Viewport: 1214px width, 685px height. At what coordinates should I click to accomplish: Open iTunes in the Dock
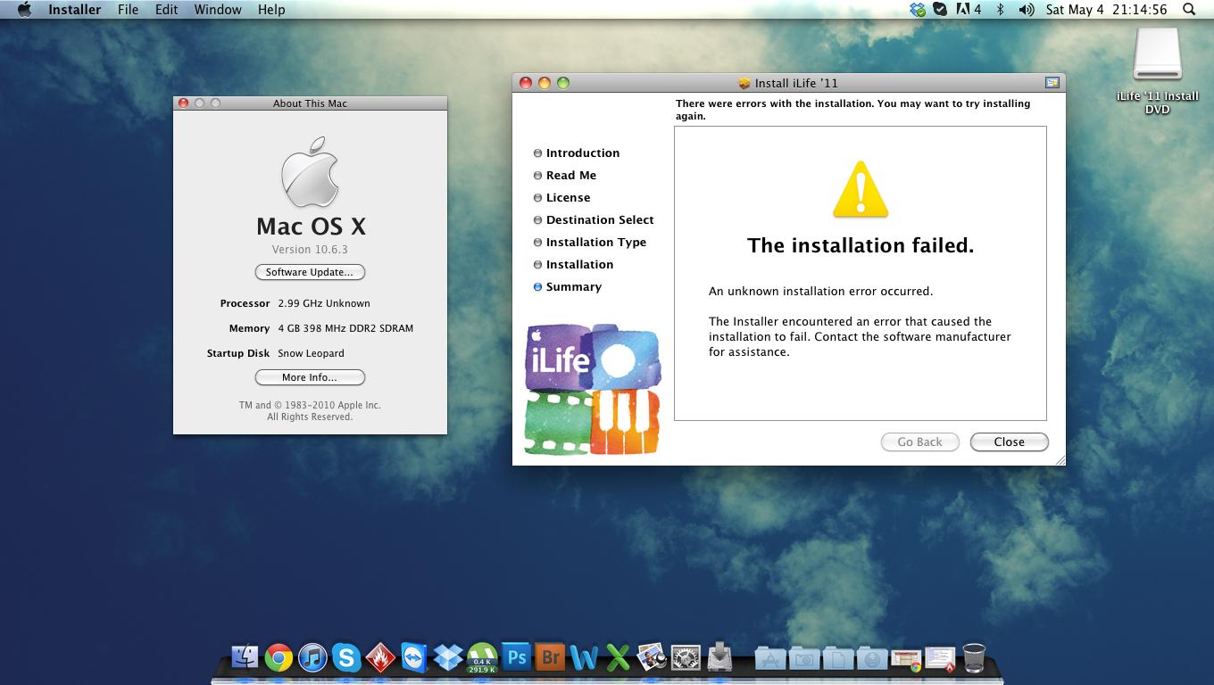pos(312,657)
